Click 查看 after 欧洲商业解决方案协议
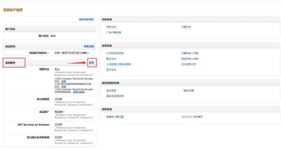This screenshot has width=281, height=150. pos(64,86)
